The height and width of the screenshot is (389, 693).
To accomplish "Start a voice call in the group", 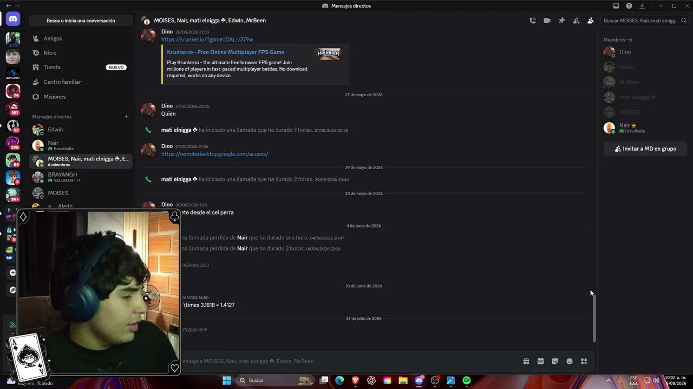I will point(533,21).
